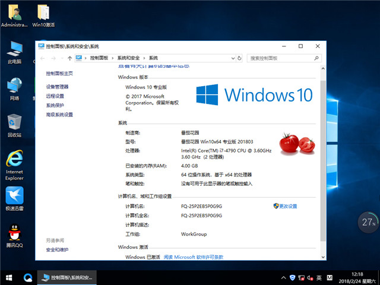Launch Internet Explorer from desktop
380x285 pixels.
coord(14,165)
